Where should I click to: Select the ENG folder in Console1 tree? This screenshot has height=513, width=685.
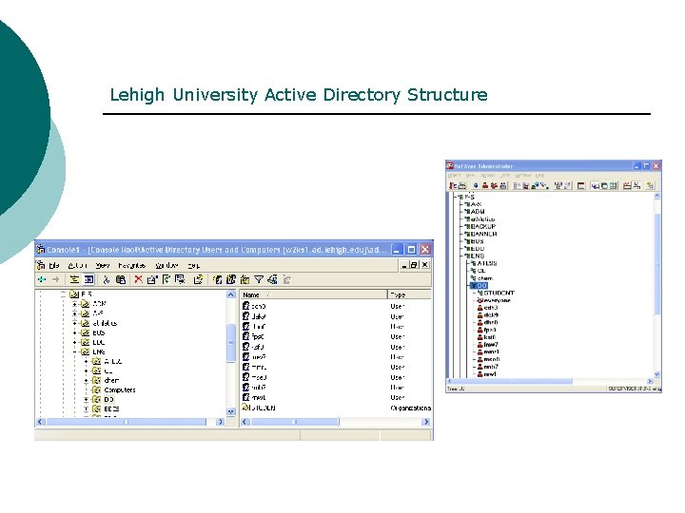(x=99, y=352)
